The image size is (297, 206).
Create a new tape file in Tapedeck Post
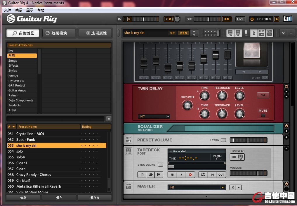click(x=142, y=174)
